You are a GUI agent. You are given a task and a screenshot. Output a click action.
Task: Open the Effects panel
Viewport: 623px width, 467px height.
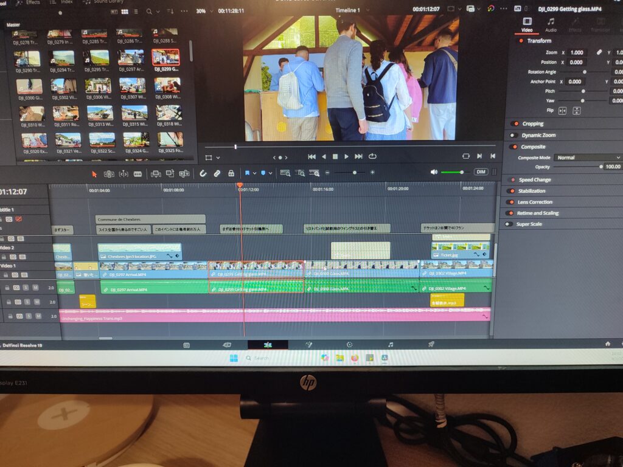(x=28, y=2)
